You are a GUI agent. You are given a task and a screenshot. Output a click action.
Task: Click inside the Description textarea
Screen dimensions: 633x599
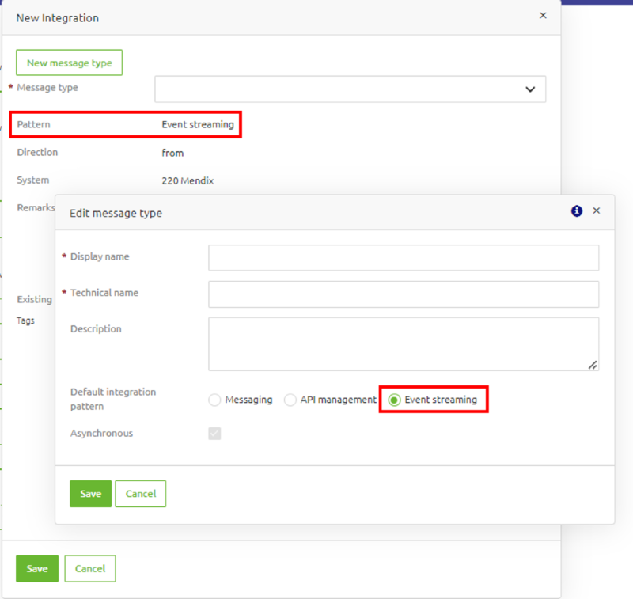click(404, 340)
